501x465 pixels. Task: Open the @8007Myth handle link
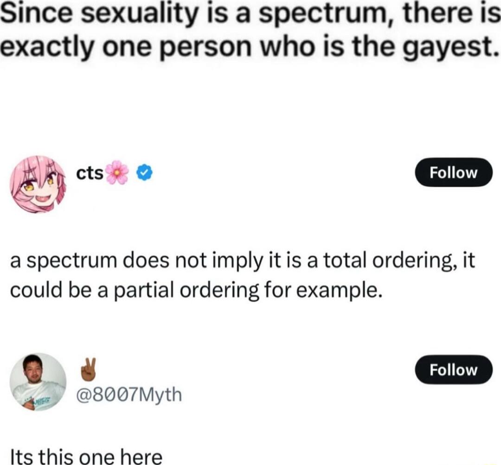[129, 395]
